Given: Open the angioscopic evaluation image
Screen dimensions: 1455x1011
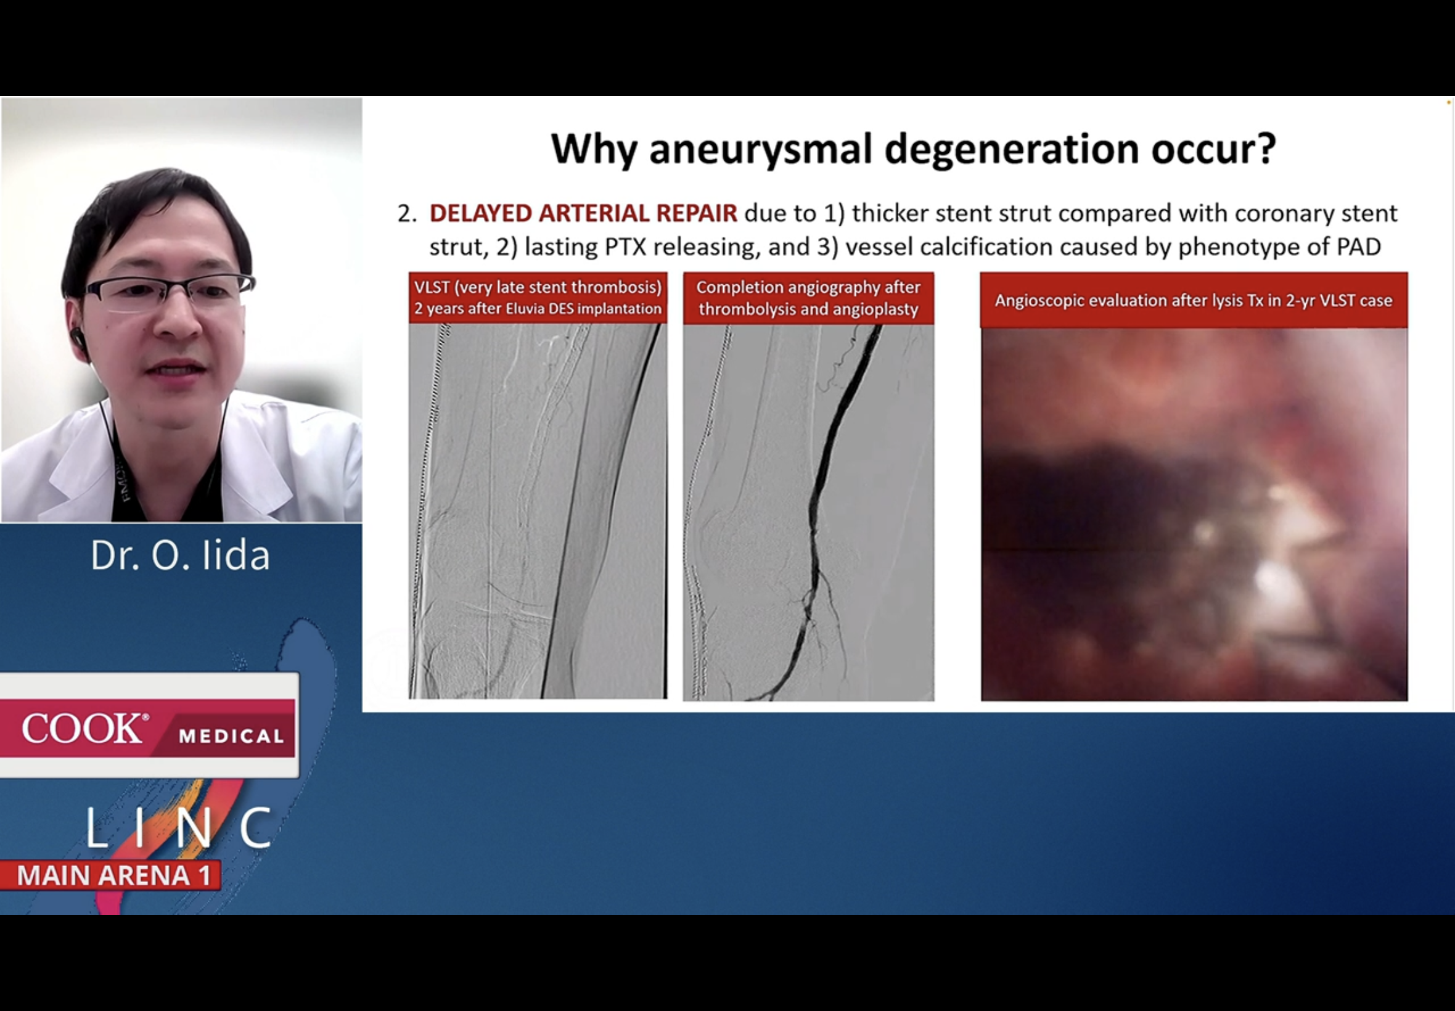Looking at the screenshot, I should 1194,513.
